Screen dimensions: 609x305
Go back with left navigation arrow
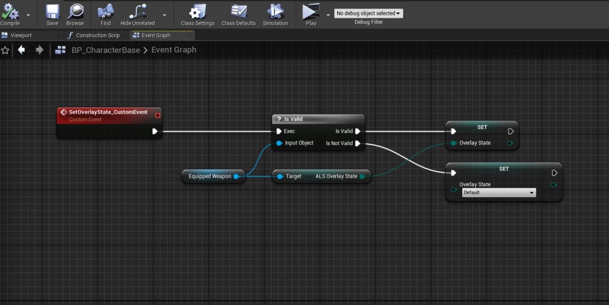coord(21,50)
